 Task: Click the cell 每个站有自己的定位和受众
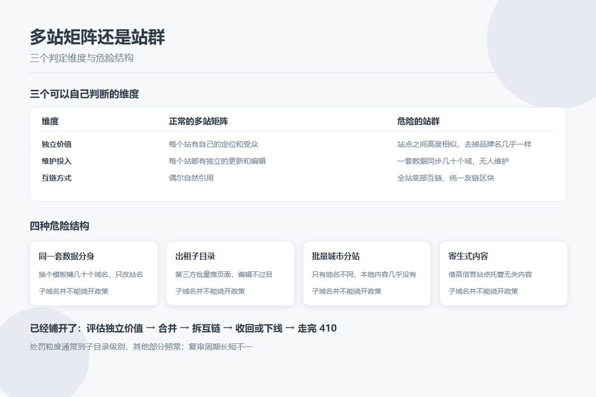[x=213, y=144]
